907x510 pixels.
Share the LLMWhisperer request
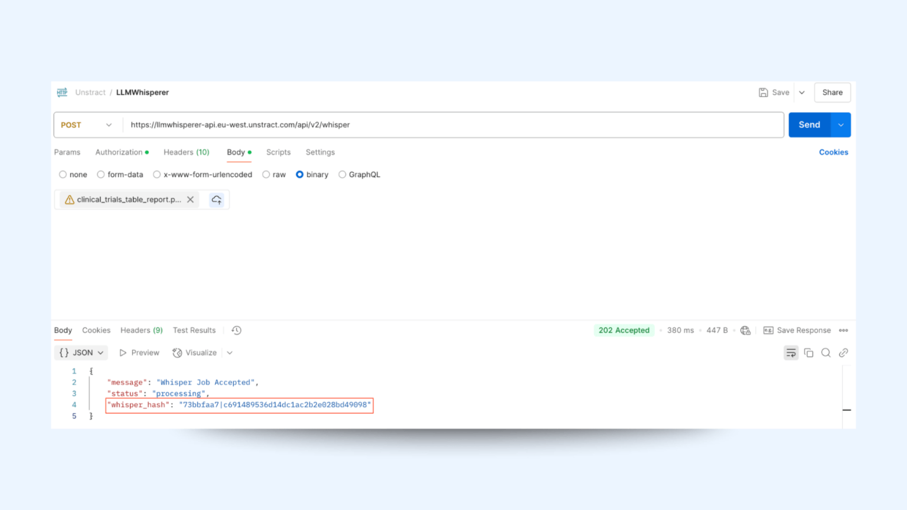(x=832, y=92)
